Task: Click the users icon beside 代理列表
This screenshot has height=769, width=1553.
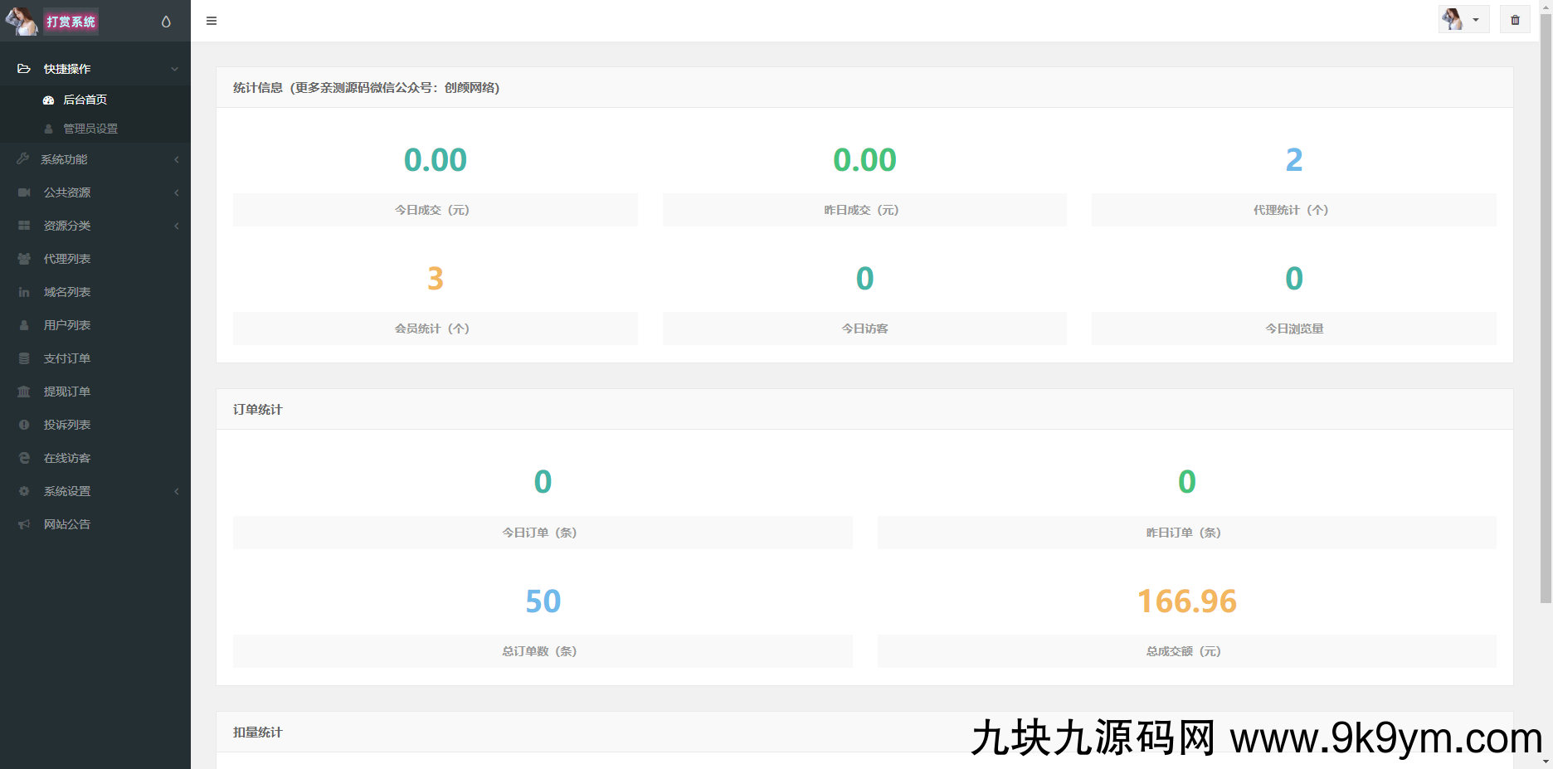Action: (x=24, y=259)
